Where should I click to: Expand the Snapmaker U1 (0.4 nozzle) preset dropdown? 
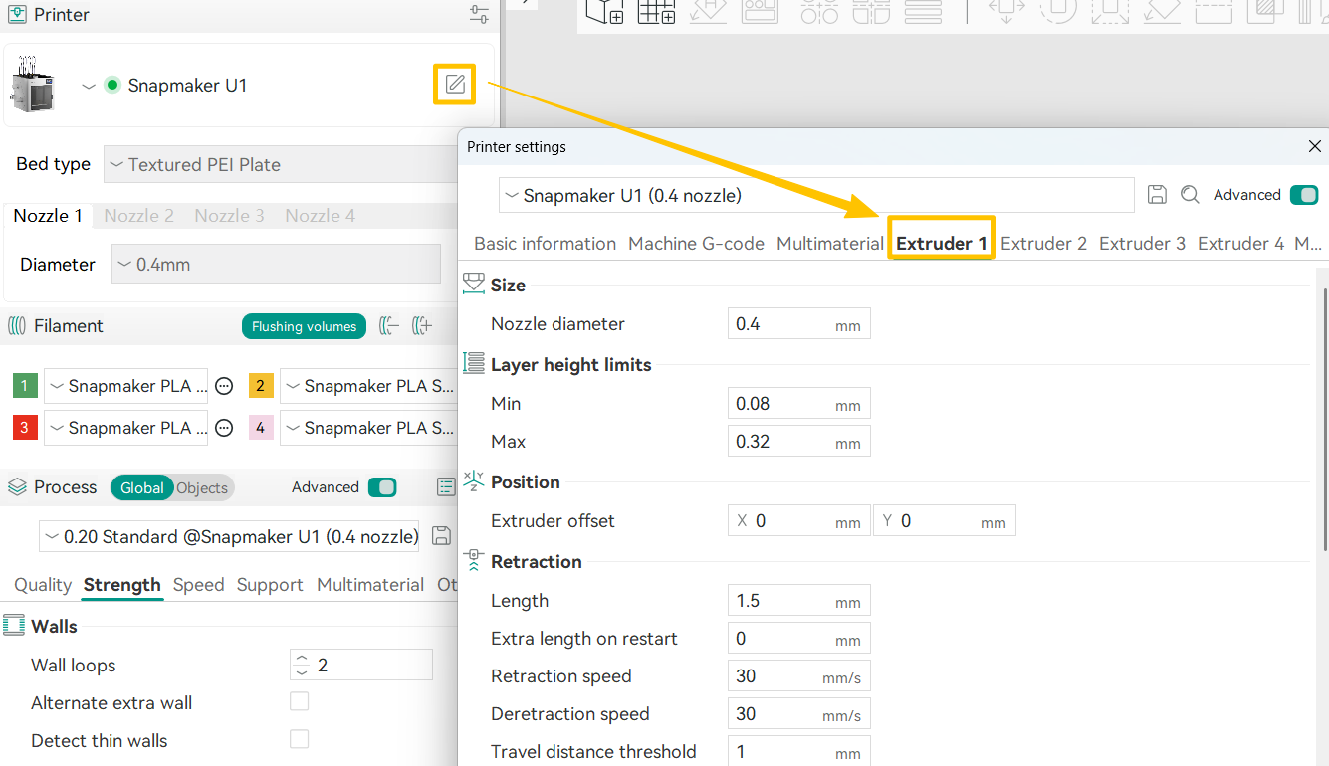coord(815,196)
